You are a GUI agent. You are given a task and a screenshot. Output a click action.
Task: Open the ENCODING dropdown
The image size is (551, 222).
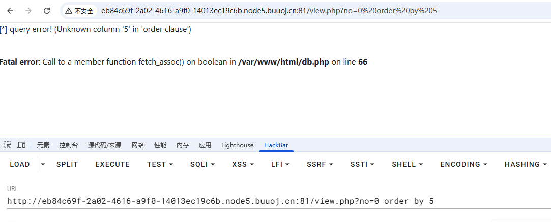[463, 164]
